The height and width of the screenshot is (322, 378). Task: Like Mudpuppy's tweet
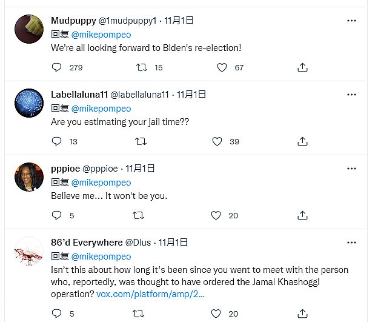(x=222, y=67)
